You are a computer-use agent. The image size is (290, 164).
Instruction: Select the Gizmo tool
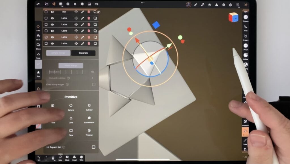[x=245, y=132]
